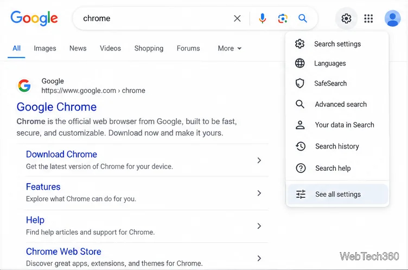
Task: Open the Chrome Web Store sitelink
Action: click(63, 252)
